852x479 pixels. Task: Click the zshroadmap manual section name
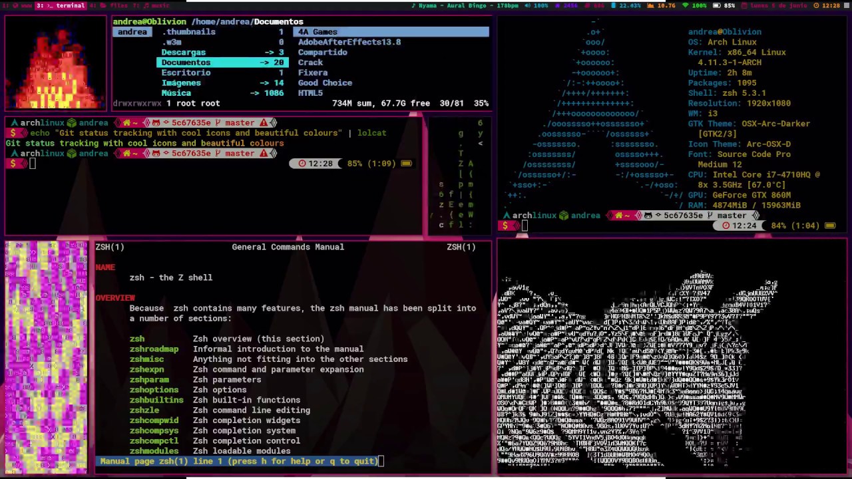(x=154, y=349)
